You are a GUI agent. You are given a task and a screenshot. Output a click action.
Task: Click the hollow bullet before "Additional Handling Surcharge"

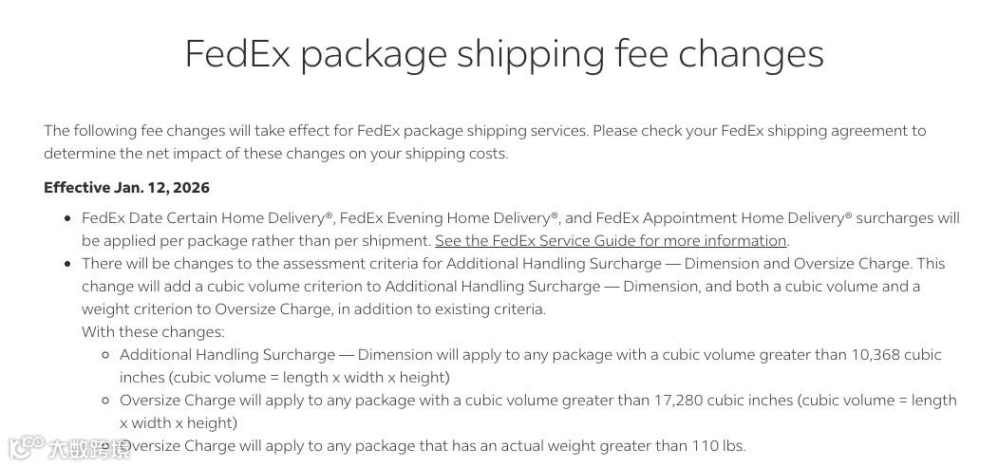point(106,356)
